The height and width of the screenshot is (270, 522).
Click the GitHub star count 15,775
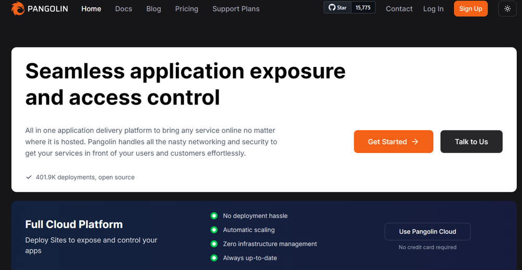(363, 8)
